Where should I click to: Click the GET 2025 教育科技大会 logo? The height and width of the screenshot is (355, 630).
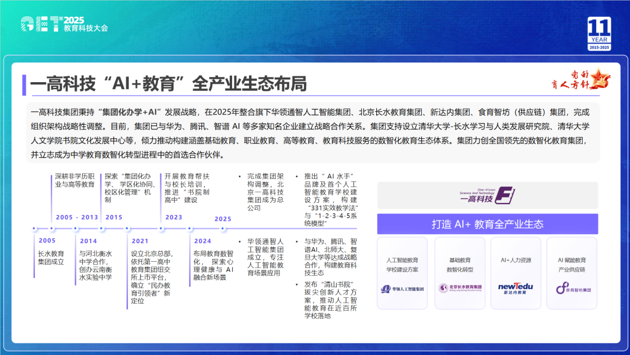coord(64,23)
